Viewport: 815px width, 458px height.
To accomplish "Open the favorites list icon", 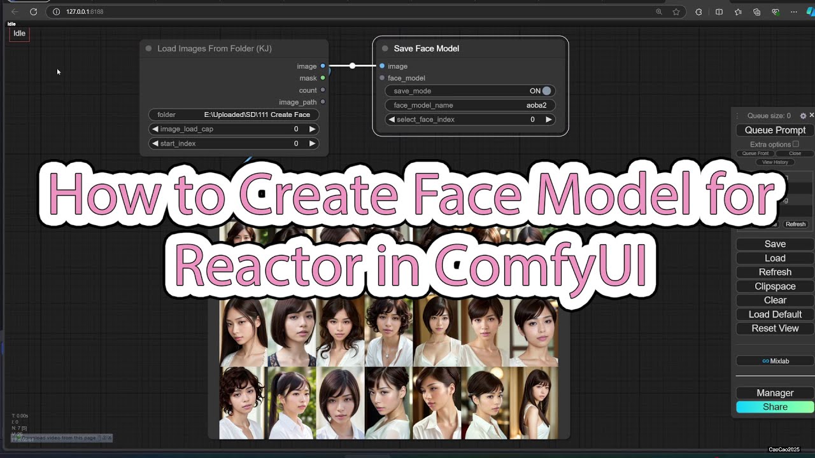I will [738, 11].
